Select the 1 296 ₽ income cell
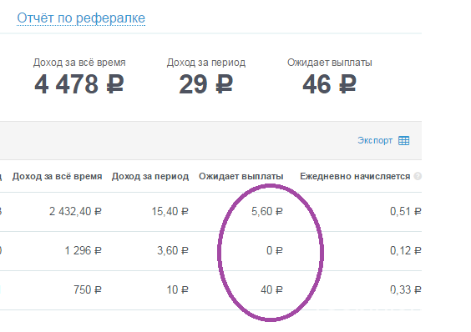471x332 pixels. (x=84, y=250)
